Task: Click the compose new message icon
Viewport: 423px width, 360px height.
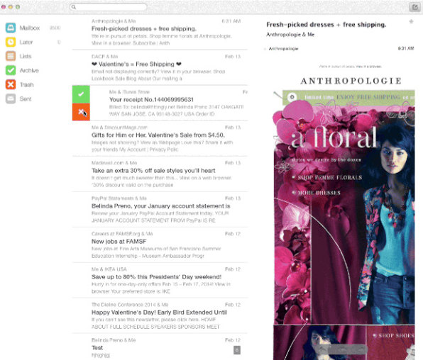Action: point(414,7)
